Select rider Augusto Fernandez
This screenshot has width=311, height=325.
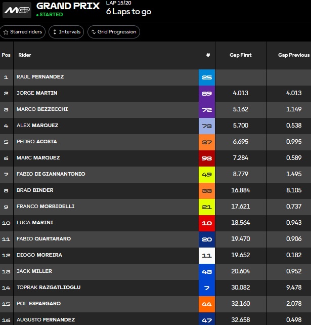46,319
